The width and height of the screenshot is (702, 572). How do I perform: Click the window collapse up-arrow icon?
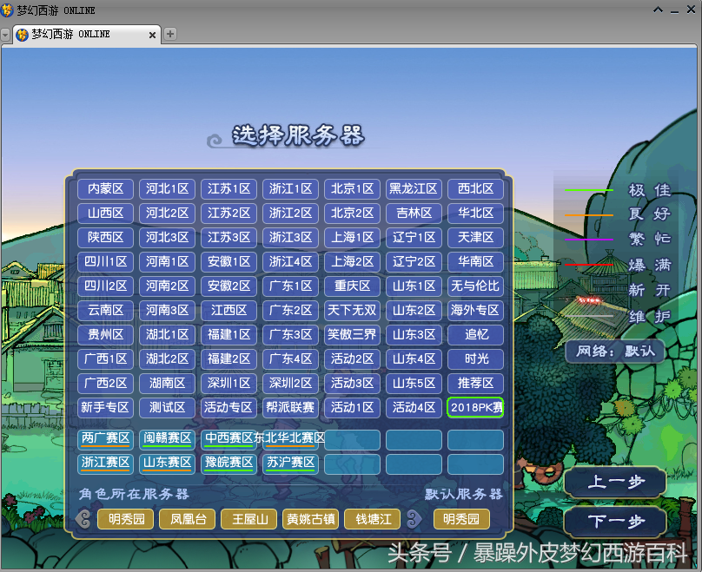(x=659, y=10)
